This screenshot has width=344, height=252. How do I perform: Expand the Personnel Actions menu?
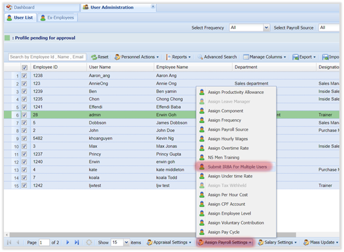(x=137, y=57)
